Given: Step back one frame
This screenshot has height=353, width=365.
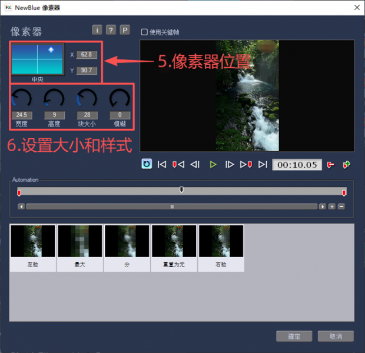Looking at the screenshot, I should click(x=195, y=165).
